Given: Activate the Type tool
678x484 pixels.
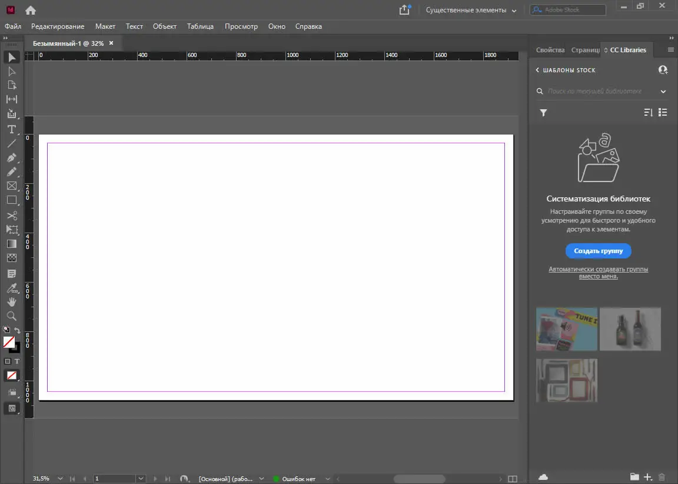Looking at the screenshot, I should point(12,128).
